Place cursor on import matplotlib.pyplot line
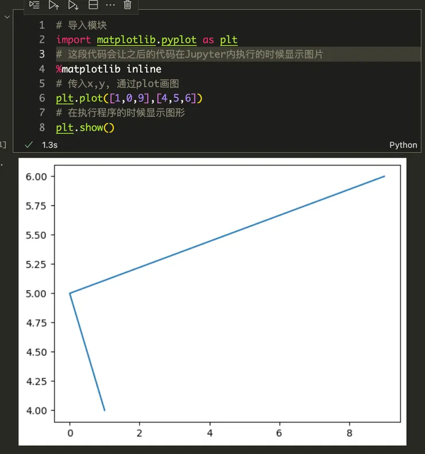The image size is (425, 454). (147, 40)
